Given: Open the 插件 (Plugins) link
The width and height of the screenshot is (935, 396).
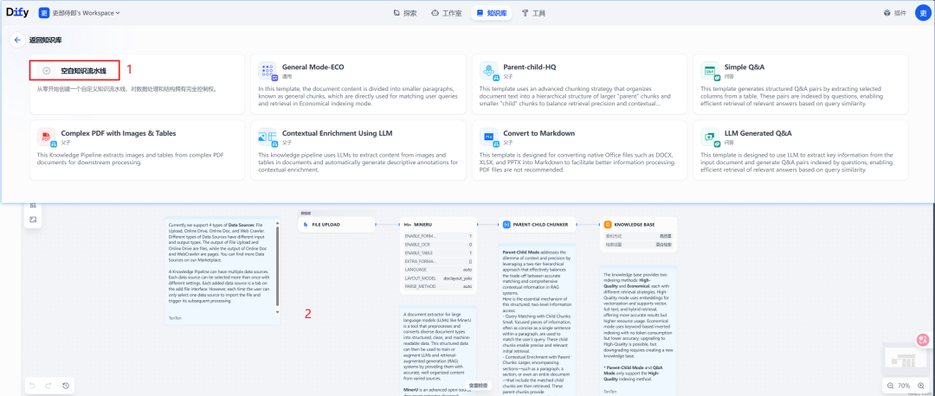Looking at the screenshot, I should click(x=893, y=13).
